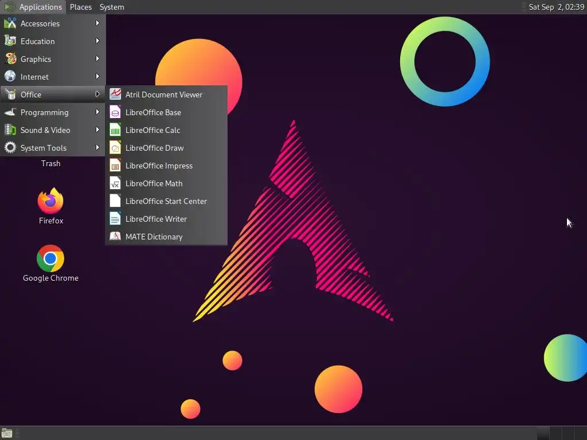
Task: Select the Firefox desktop icon
Action: [x=50, y=201]
